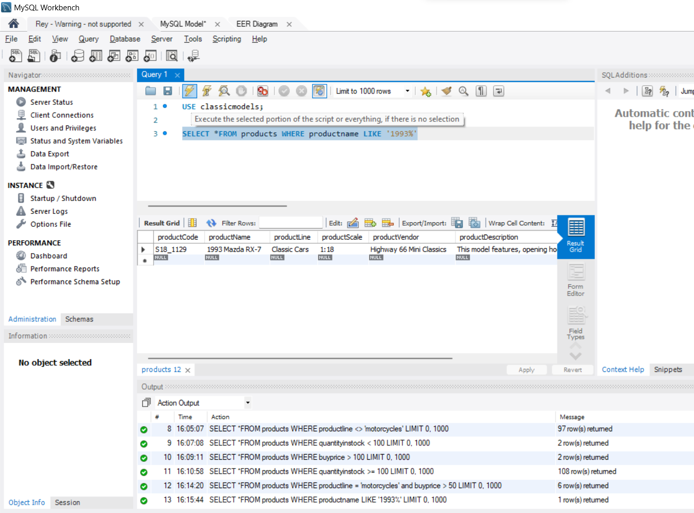Screen dimensions: 694x513
Task: Open the Snippets tab in SQL Additions
Action: (x=668, y=369)
